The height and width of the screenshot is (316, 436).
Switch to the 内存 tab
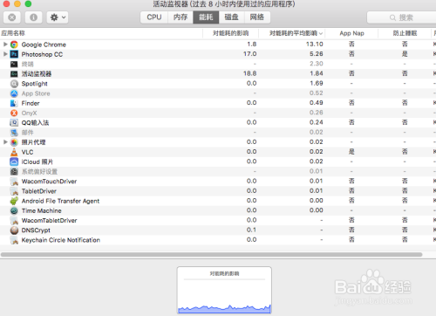click(x=181, y=17)
